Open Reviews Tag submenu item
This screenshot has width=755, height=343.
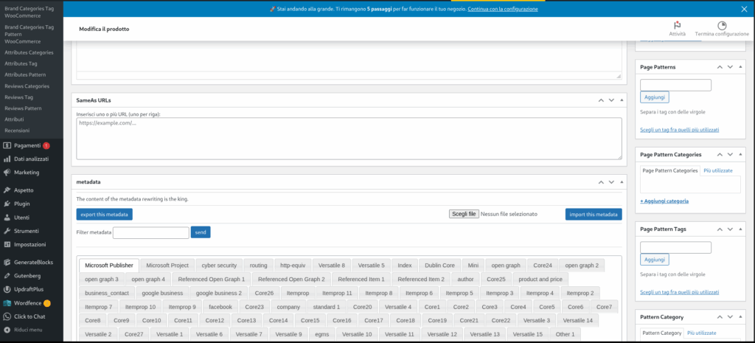pyautogui.click(x=18, y=97)
